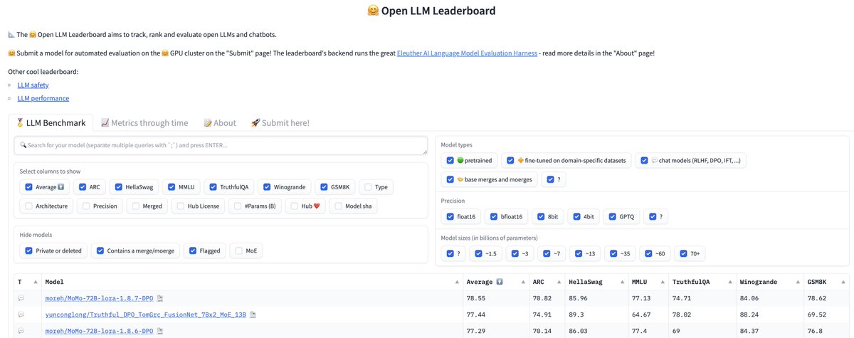This screenshot has width=854, height=338.
Task: Uncheck the HellaSwag column checkbox
Action: (x=120, y=187)
